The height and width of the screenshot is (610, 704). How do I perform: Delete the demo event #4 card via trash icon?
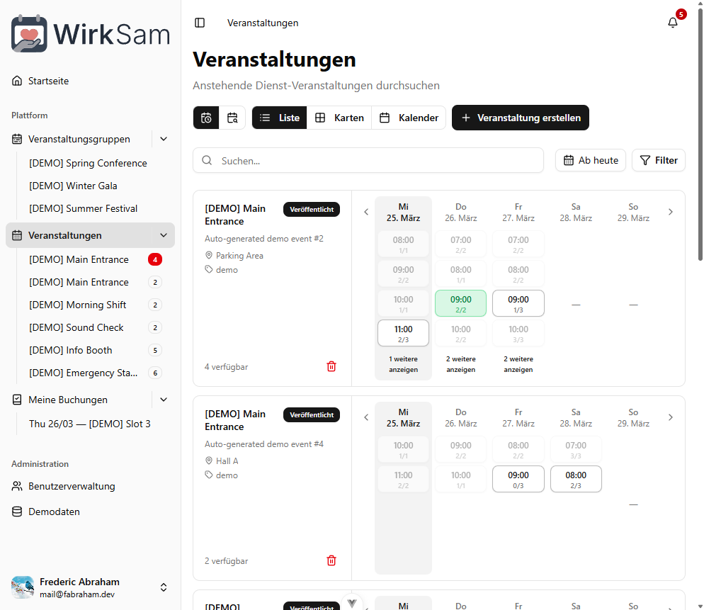(331, 560)
